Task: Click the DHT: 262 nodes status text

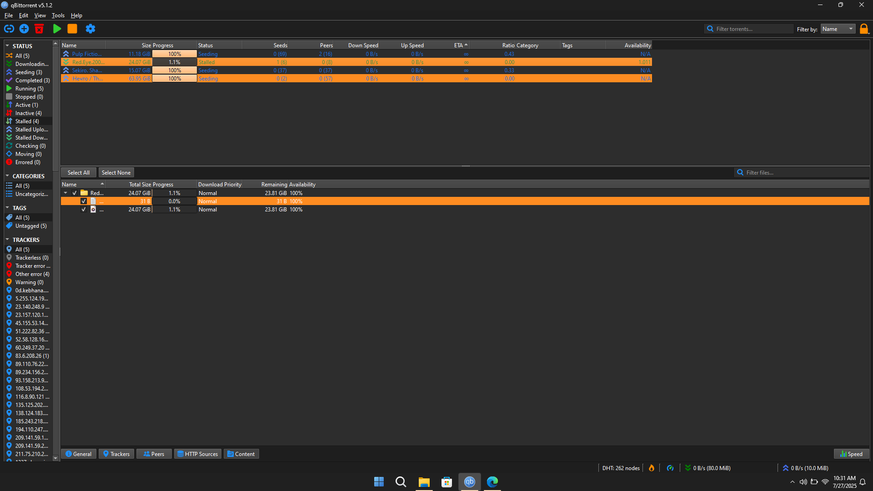Action: 621,468
